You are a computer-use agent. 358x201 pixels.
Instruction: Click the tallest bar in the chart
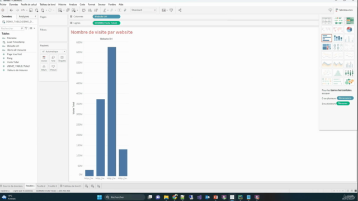(112, 112)
